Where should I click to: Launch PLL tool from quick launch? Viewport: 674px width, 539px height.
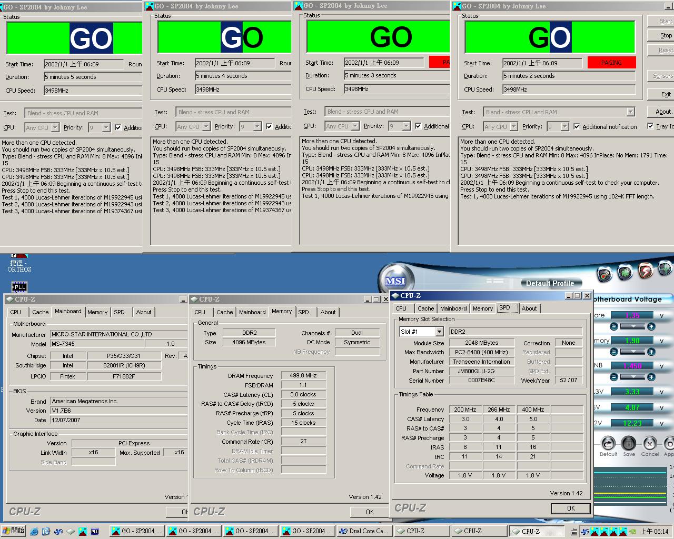pos(95,531)
